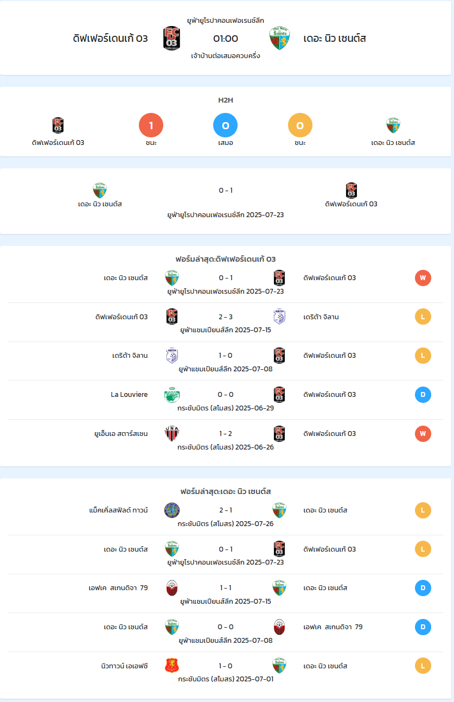Viewport: 454px width, 702px height.
Task: Click the W badge on the 2025-07-23 match
Action: [x=423, y=278]
